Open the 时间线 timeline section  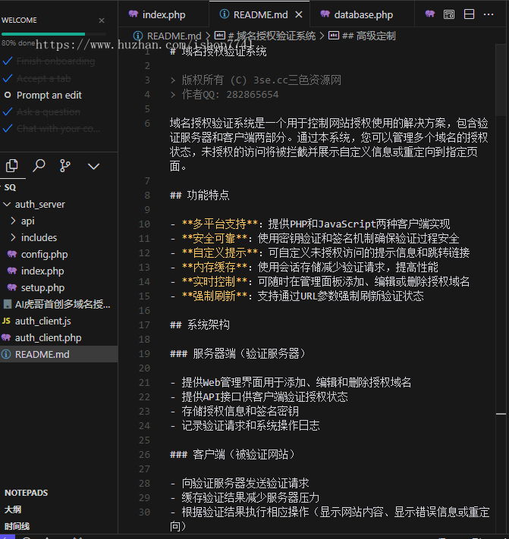[x=17, y=526]
